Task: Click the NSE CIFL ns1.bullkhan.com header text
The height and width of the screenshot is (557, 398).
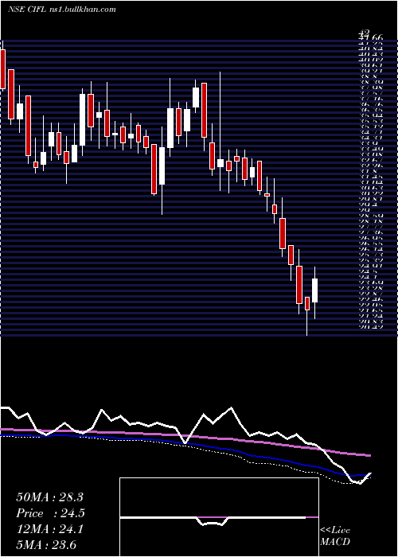Action: coord(62,10)
